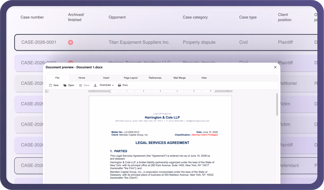Click the Client position column header
The image size is (324, 190).
tap(285, 17)
